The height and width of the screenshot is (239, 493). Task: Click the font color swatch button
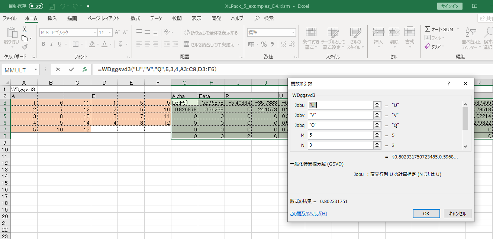pos(104,45)
